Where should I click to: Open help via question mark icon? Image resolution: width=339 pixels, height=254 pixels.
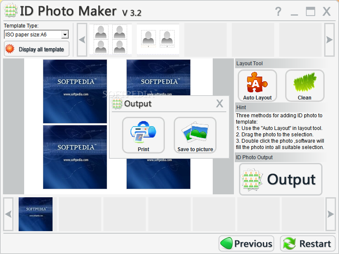pos(278,11)
